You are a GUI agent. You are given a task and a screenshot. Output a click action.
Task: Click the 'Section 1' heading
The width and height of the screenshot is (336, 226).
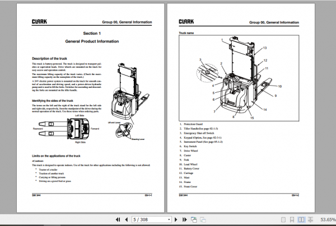tap(92, 34)
